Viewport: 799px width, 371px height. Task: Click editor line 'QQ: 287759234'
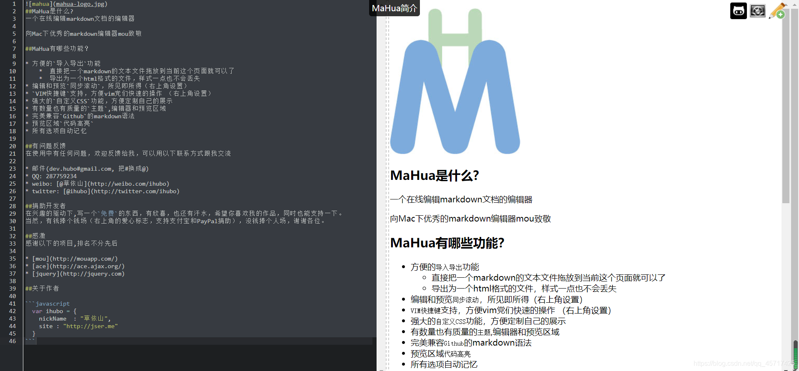(x=51, y=176)
